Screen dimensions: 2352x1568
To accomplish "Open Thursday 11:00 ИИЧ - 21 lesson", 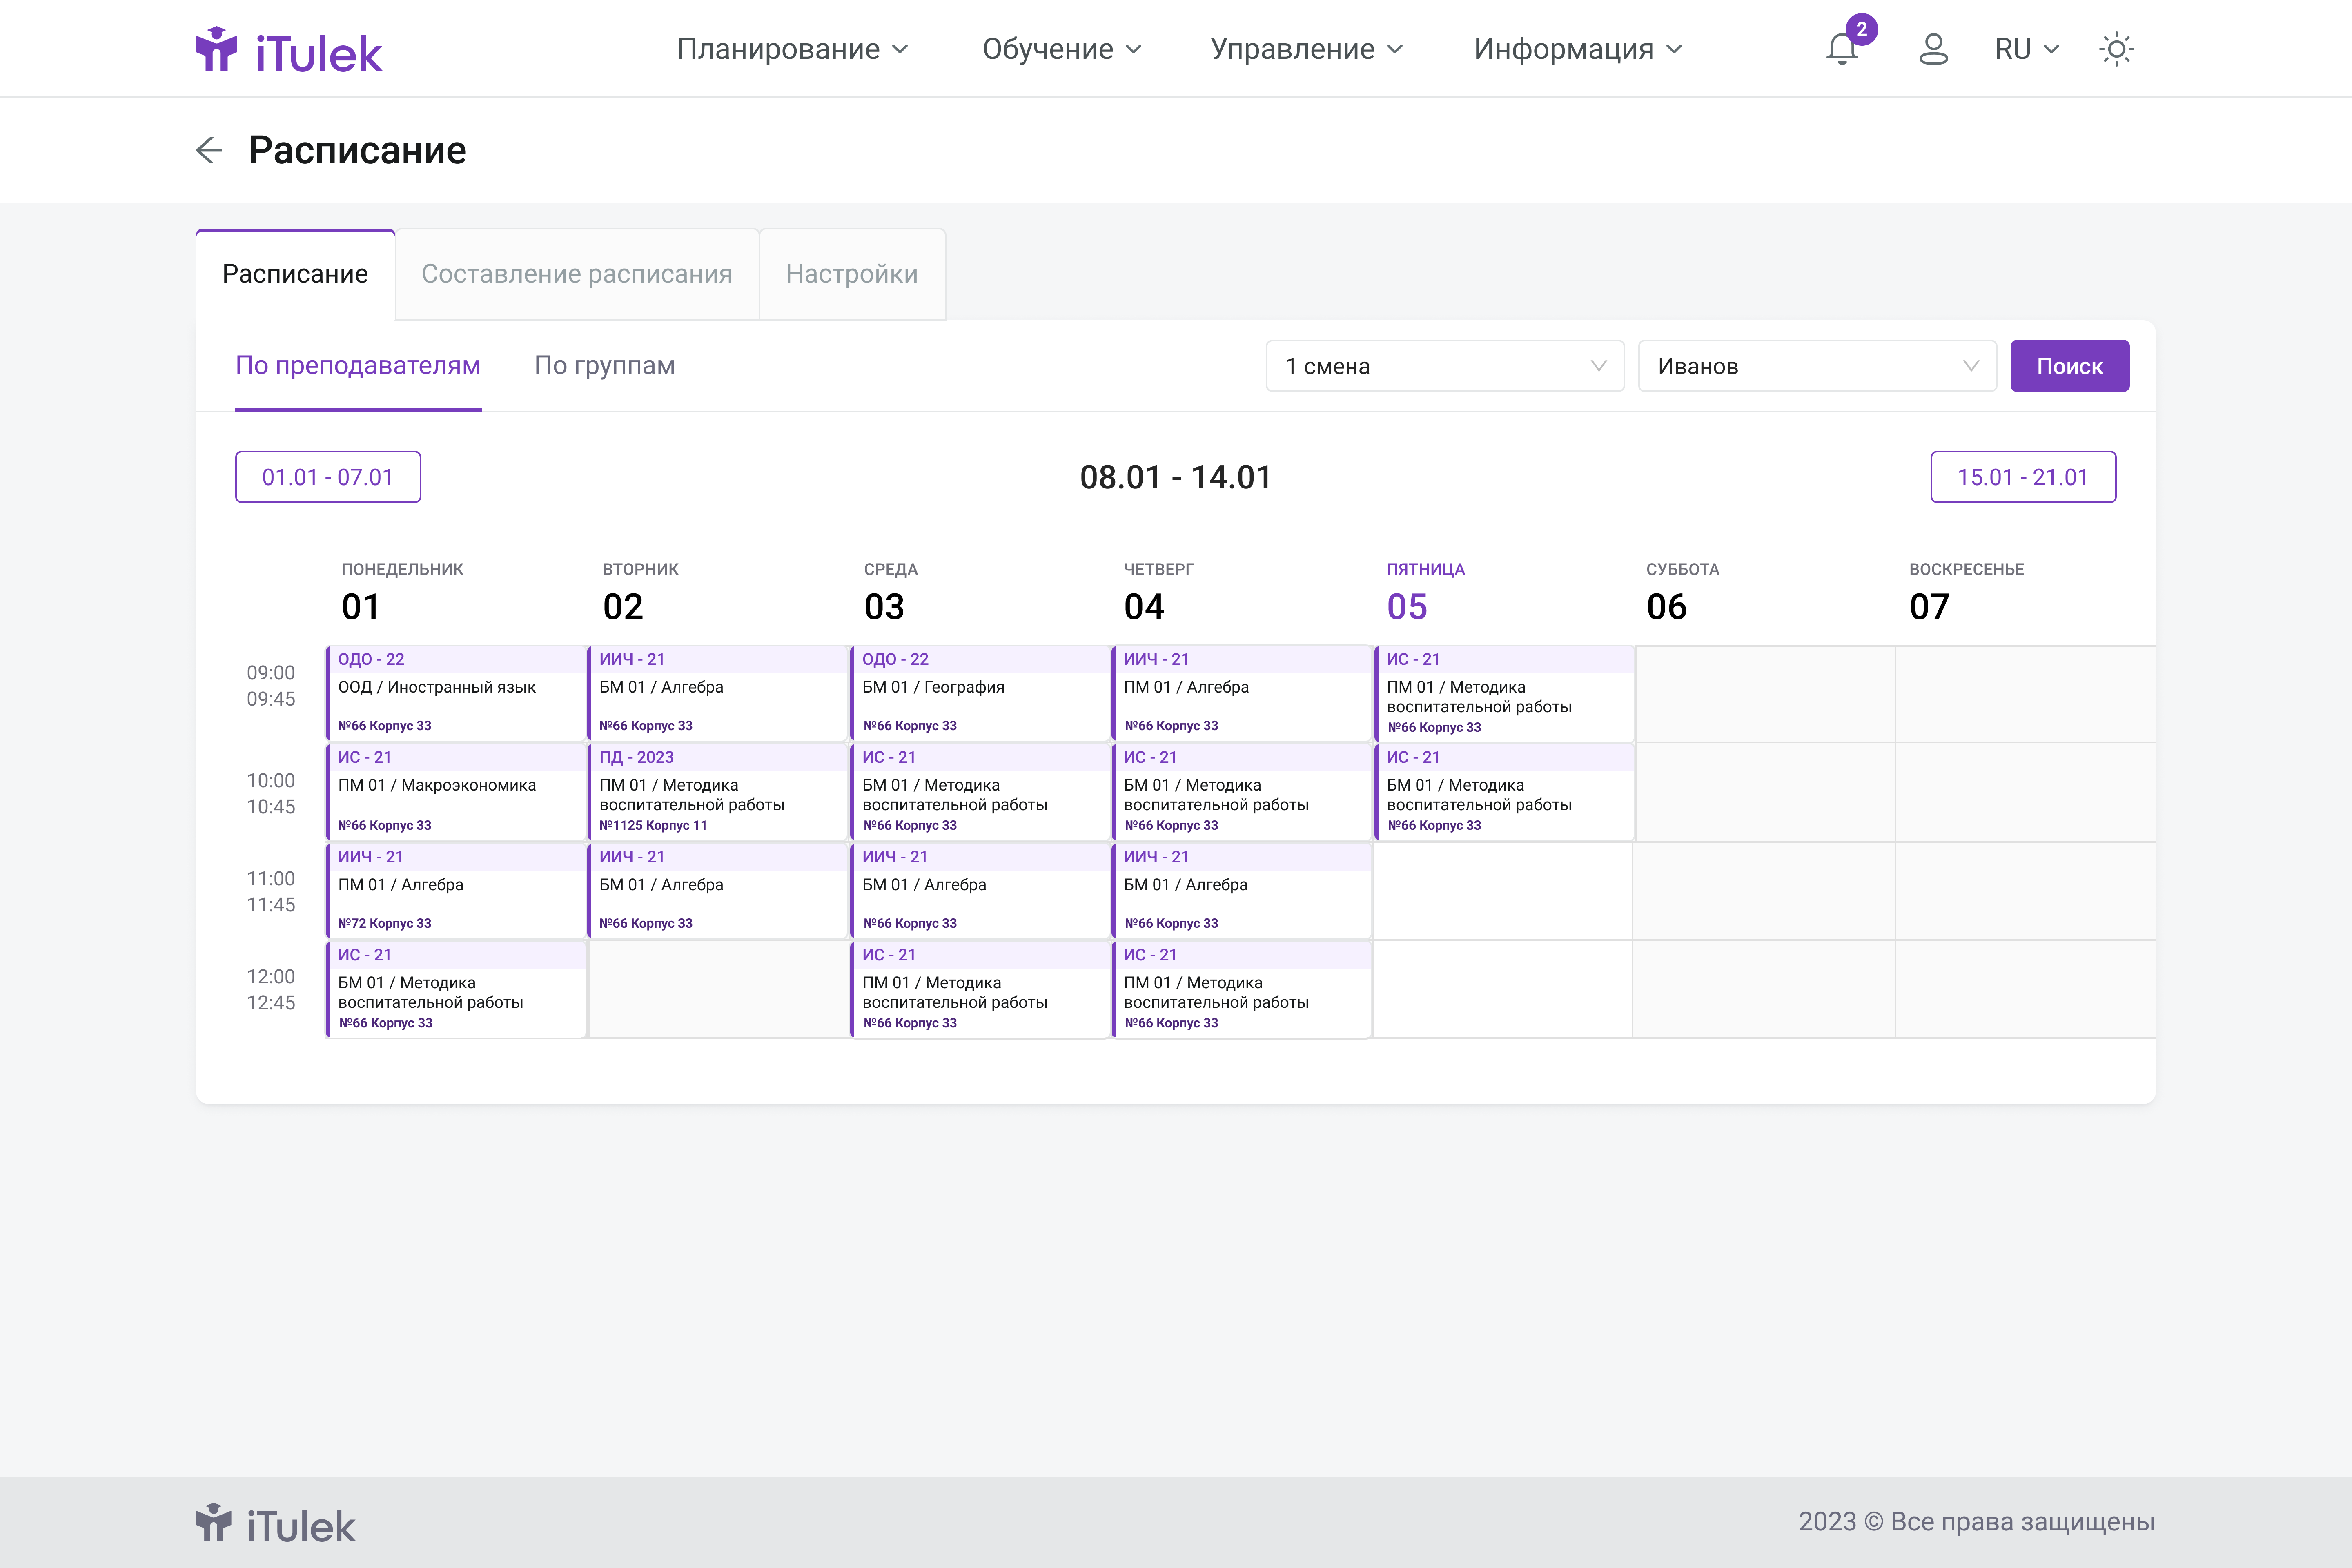I will pyautogui.click(x=1242, y=890).
